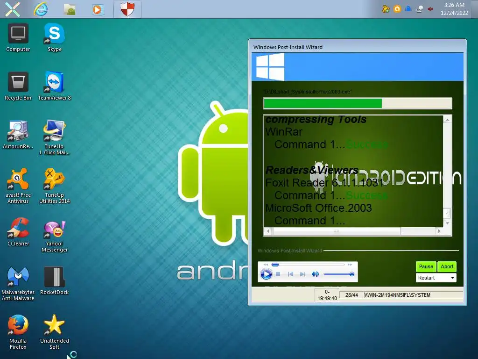The height and width of the screenshot is (359, 478).
Task: Open the blue device tray icon
Action: [408, 9]
